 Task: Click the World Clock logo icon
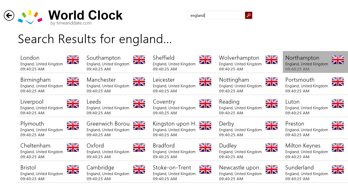tap(30, 17)
